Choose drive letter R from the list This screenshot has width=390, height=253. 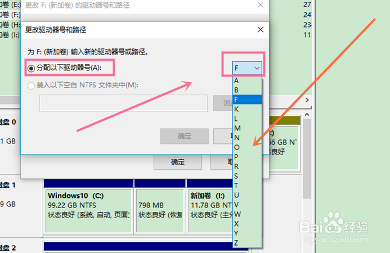point(247,166)
